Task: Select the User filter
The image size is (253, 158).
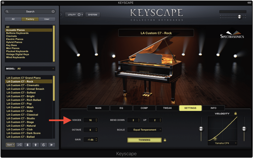Action: pyautogui.click(x=47, y=19)
